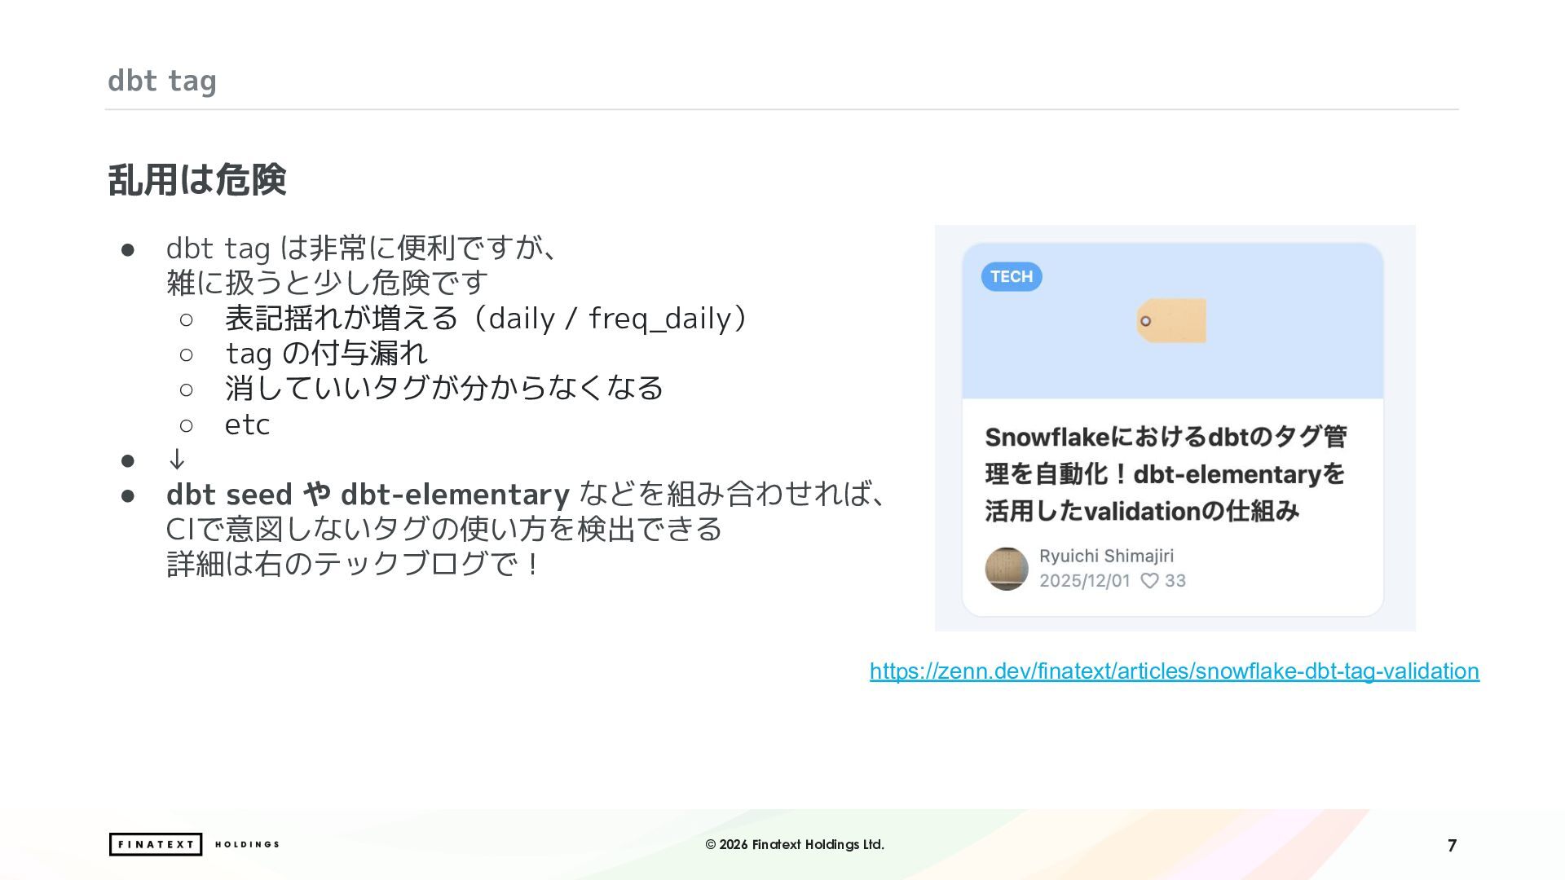Click the FINATEXT logo in the footer
Viewport: 1565px width, 880px height.
[x=155, y=844]
